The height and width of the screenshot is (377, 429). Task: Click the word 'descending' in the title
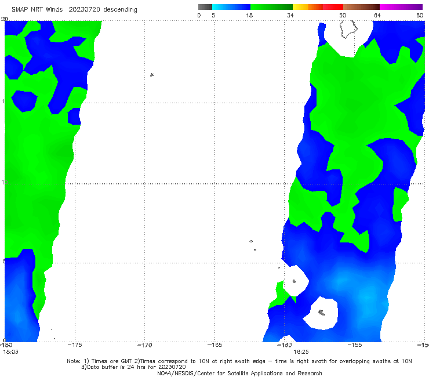[121, 10]
